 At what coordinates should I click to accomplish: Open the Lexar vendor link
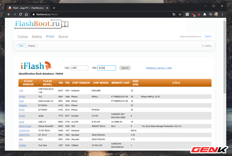21,122
